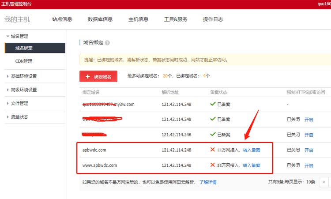Viewport: 331px width, 199px height.
Task: Select CDN管理 in the sidebar
Action: coord(23,61)
